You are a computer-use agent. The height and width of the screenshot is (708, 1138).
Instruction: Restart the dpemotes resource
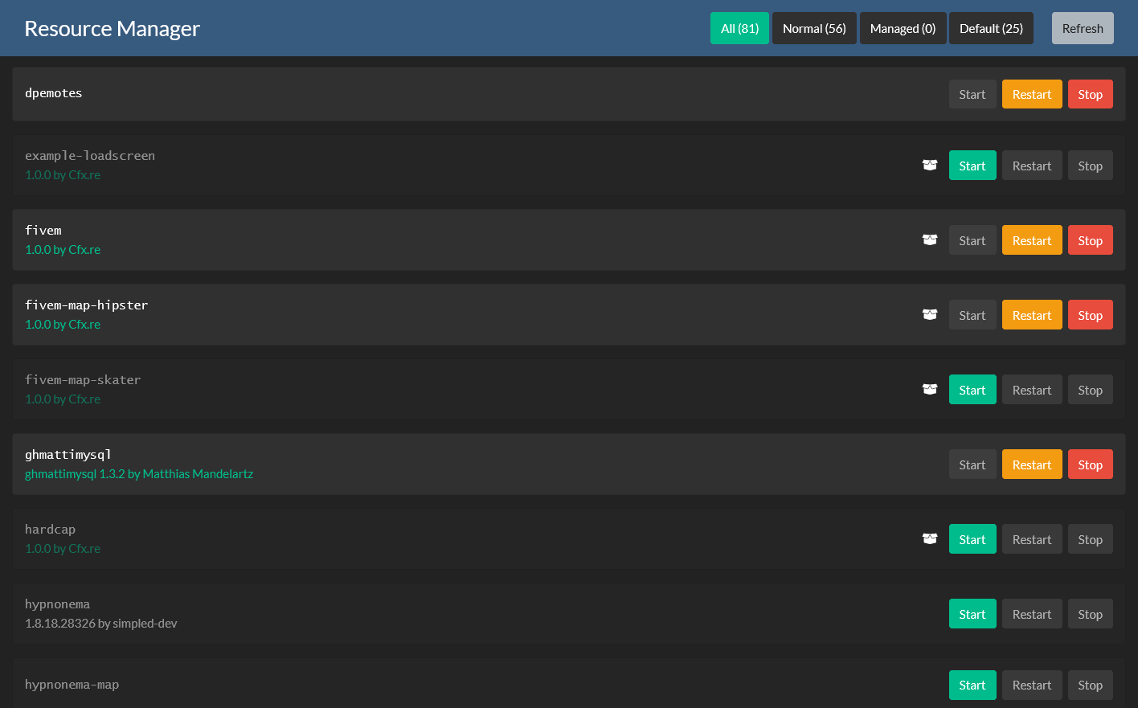point(1032,94)
